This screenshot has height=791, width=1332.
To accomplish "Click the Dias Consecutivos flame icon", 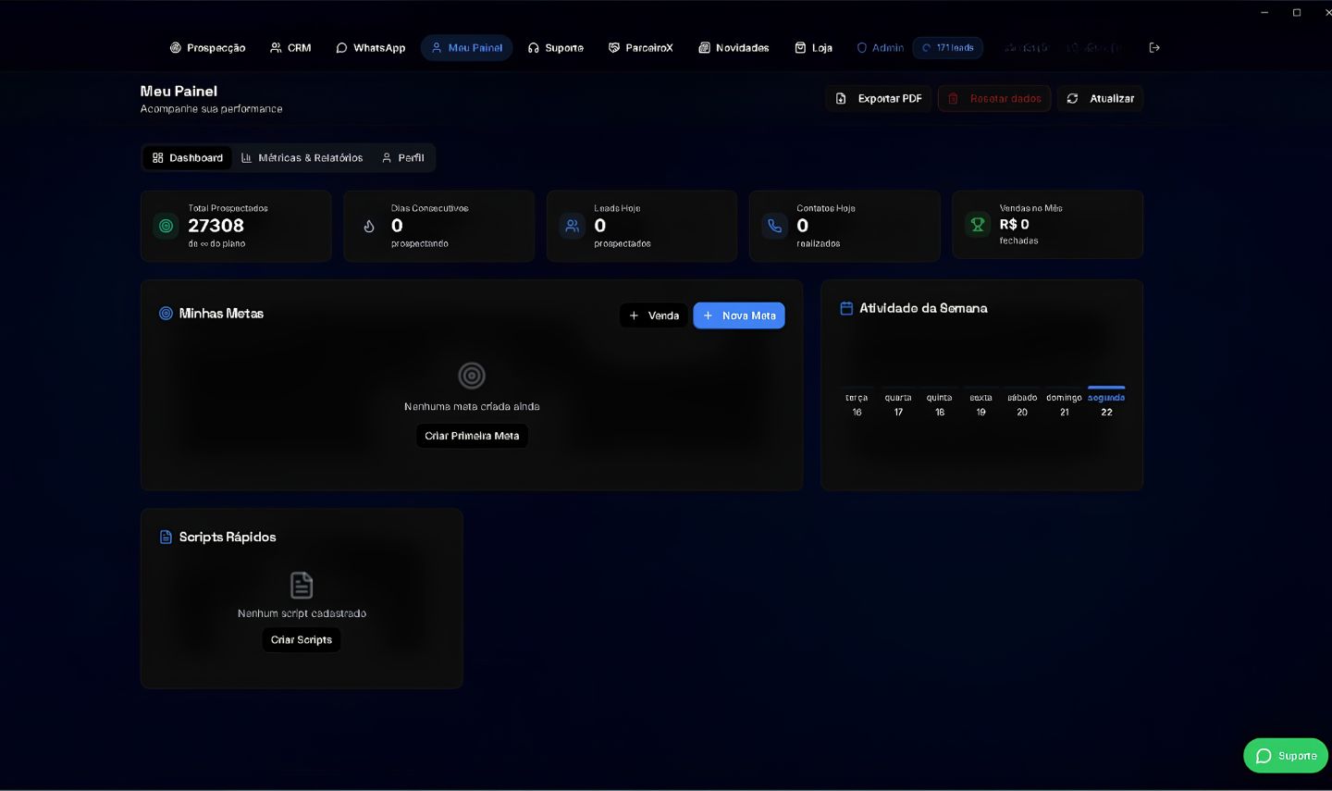I will (x=369, y=226).
